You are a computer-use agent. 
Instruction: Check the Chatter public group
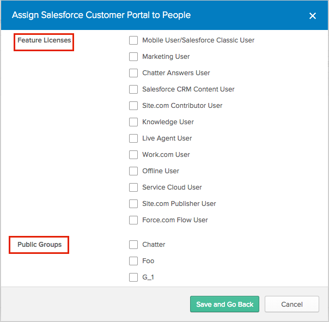133,245
